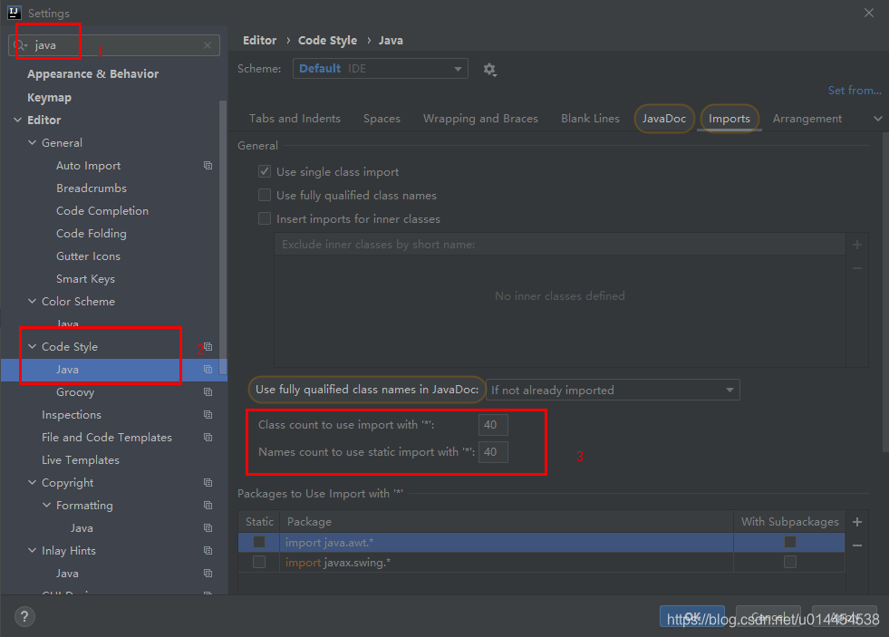
Task: Add a package with the plus icon
Action: click(x=857, y=522)
